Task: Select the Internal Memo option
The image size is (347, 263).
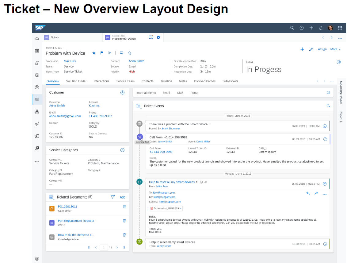Action: 146,93
